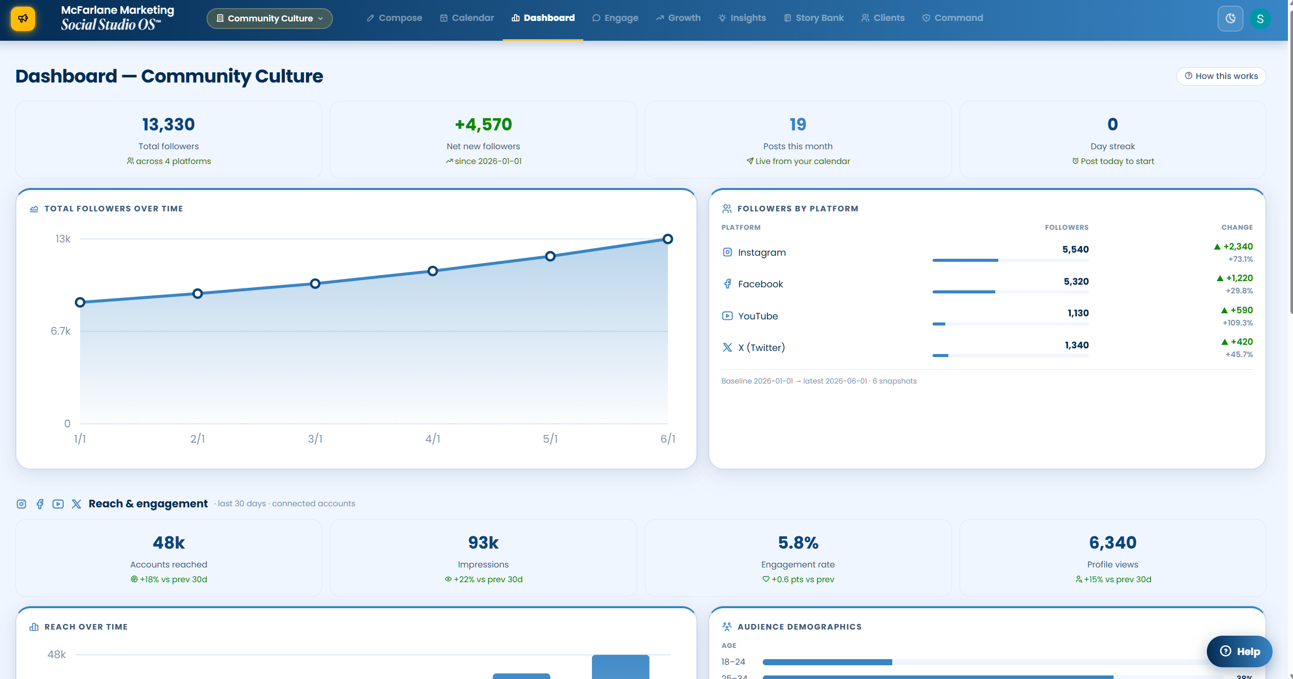1293x679 pixels.
Task: Click the X (Twitter) icon in platform table
Action: [x=728, y=347]
